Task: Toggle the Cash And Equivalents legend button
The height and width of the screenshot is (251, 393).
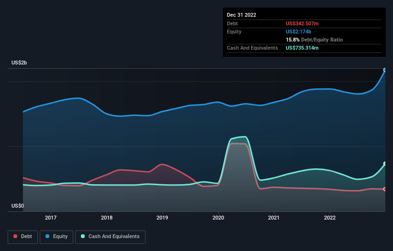Action: point(110,237)
